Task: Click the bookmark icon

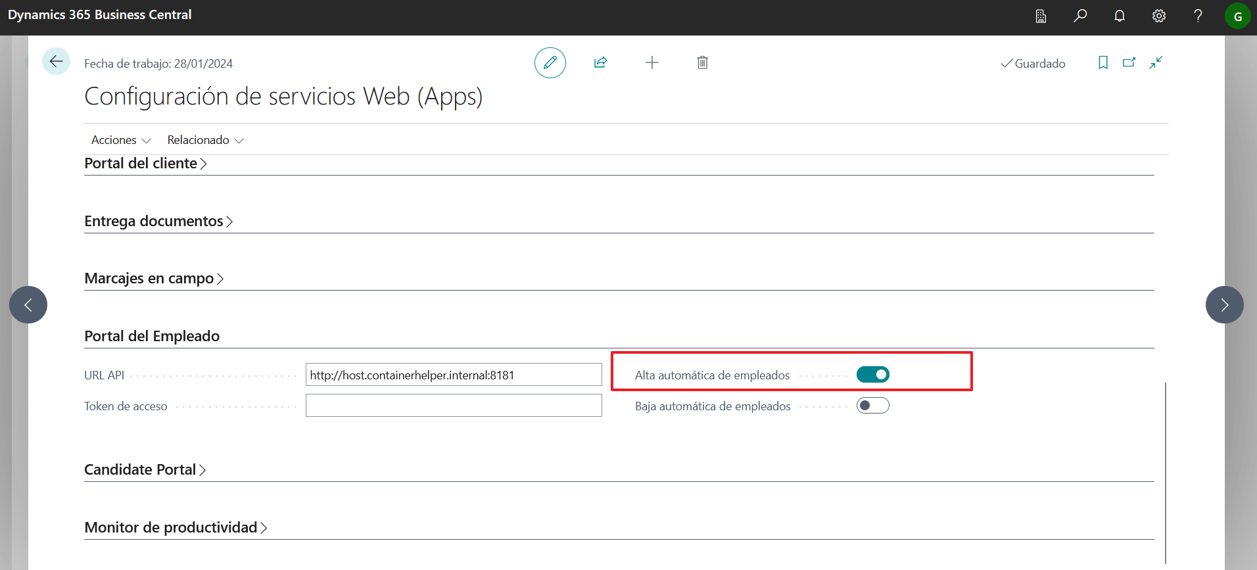Action: coord(1103,63)
